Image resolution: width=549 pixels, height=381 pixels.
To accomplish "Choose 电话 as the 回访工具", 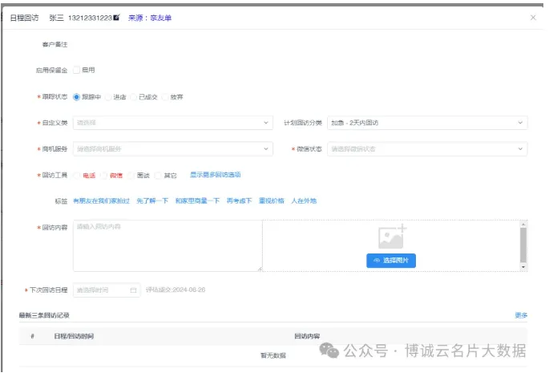I will [77, 175].
